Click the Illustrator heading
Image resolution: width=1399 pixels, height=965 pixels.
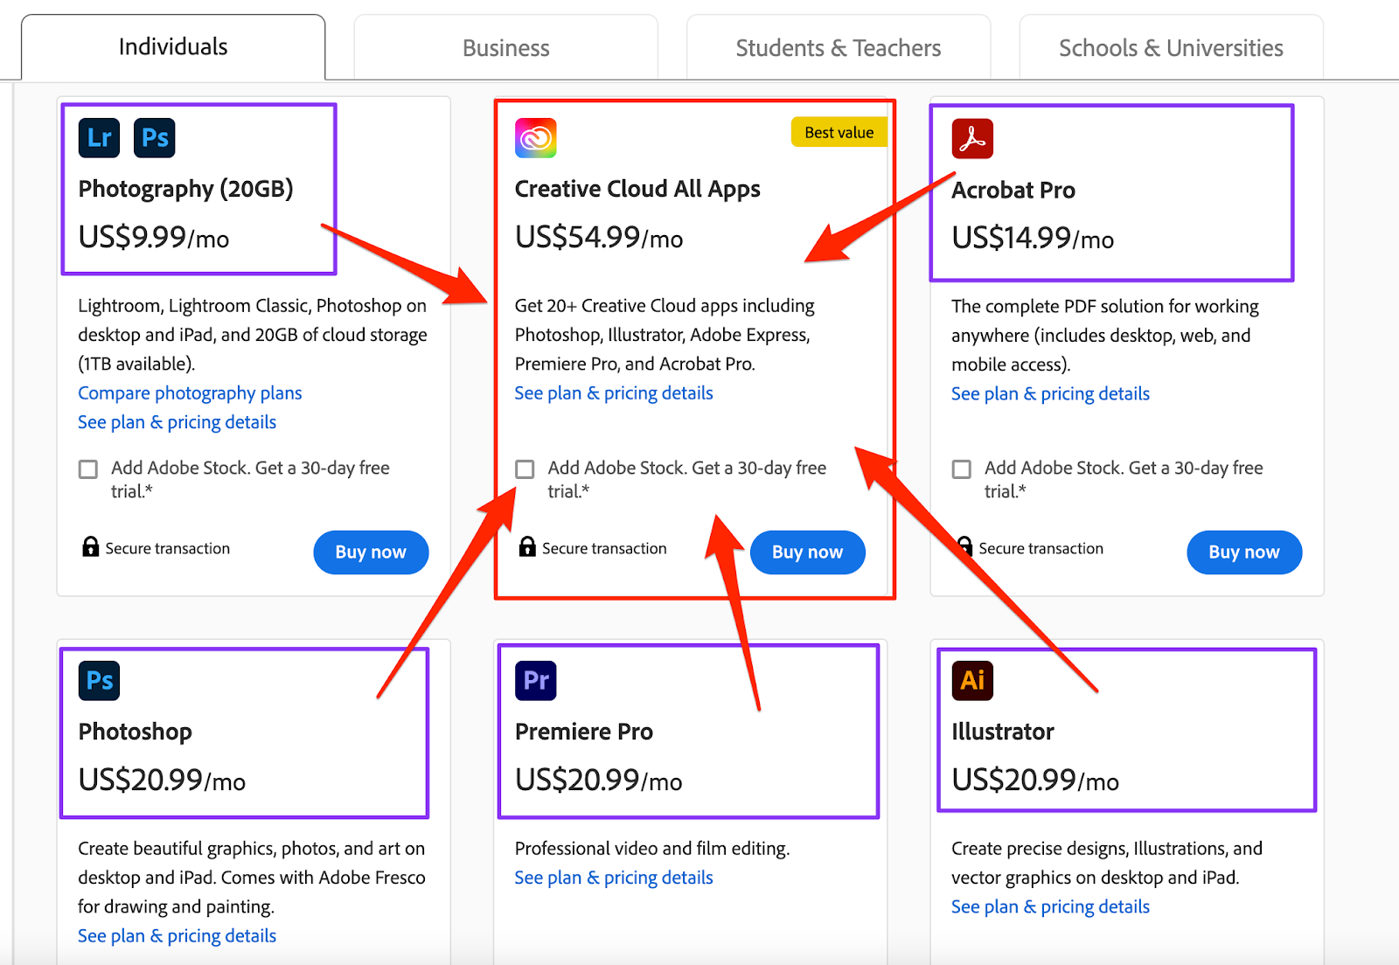pyautogui.click(x=1003, y=732)
